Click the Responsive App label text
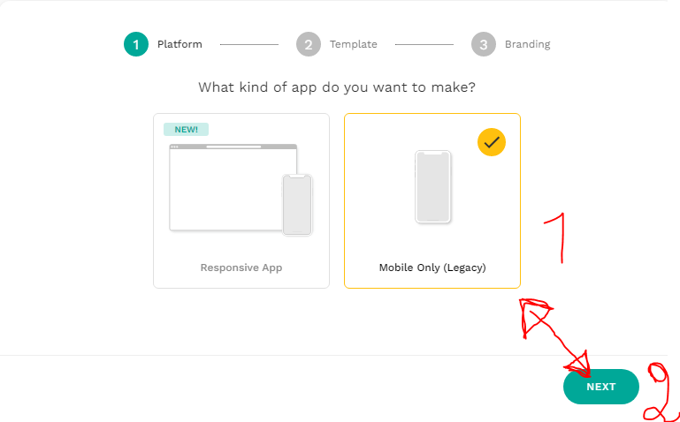 241,268
